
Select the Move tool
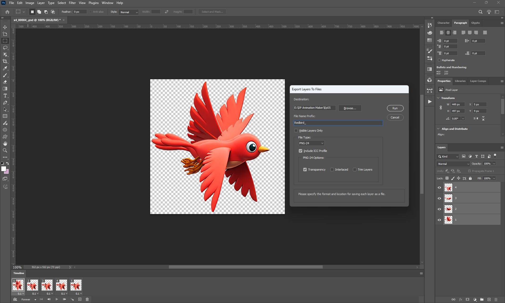pyautogui.click(x=5, y=27)
